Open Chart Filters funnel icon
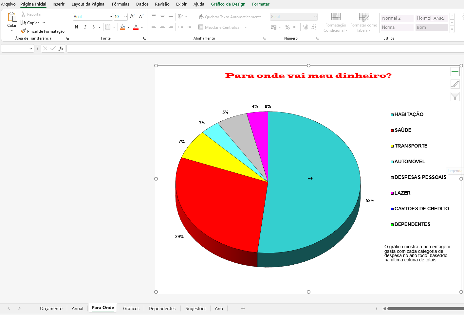This screenshot has width=464, height=315. tap(455, 96)
